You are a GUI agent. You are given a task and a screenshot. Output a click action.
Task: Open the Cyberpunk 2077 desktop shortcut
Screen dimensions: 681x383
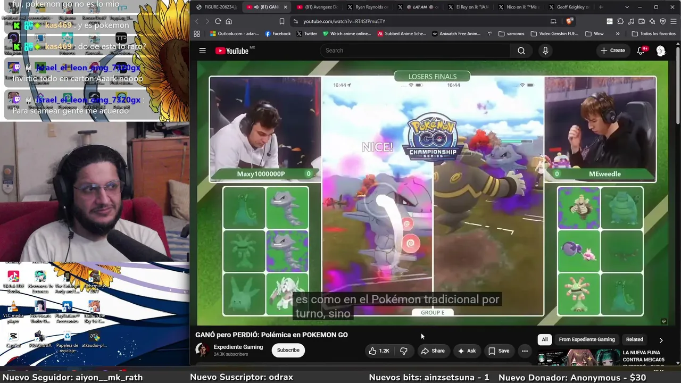(x=94, y=282)
